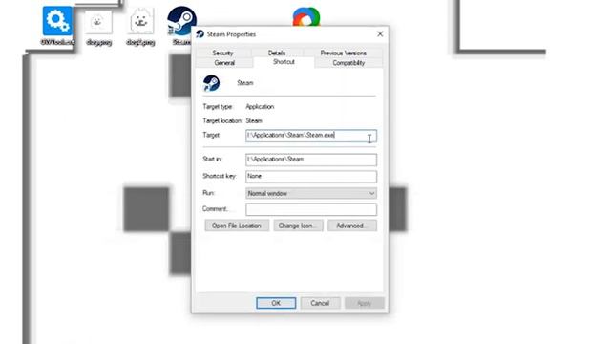
Task: Confirm with the OK button
Action: (276, 303)
